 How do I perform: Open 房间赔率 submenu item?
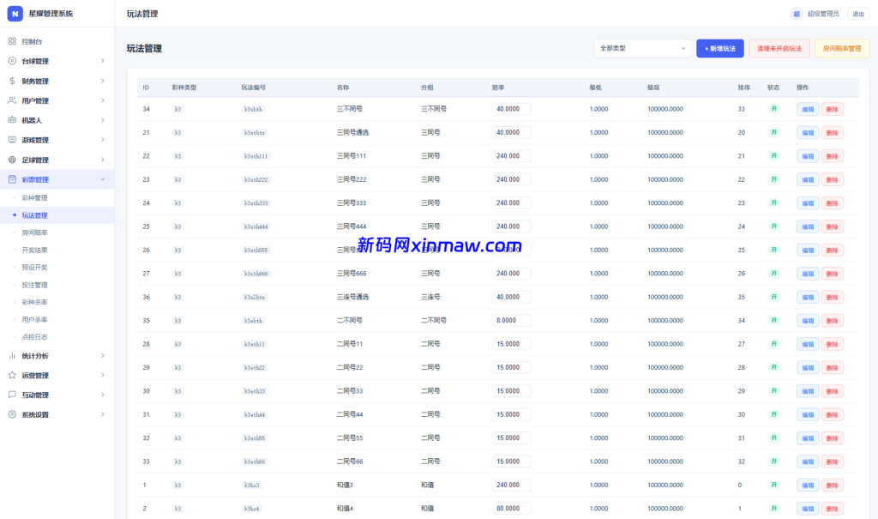[34, 232]
